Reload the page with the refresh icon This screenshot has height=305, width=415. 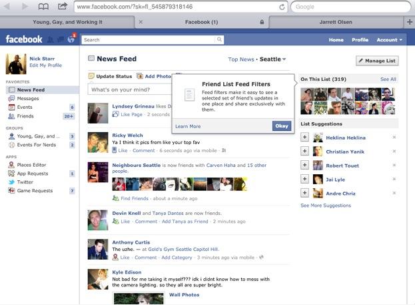coord(282,7)
